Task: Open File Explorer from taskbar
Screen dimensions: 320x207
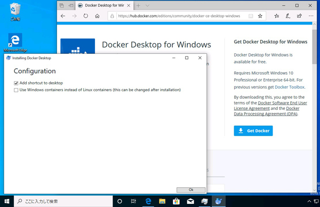Action: click(x=162, y=201)
